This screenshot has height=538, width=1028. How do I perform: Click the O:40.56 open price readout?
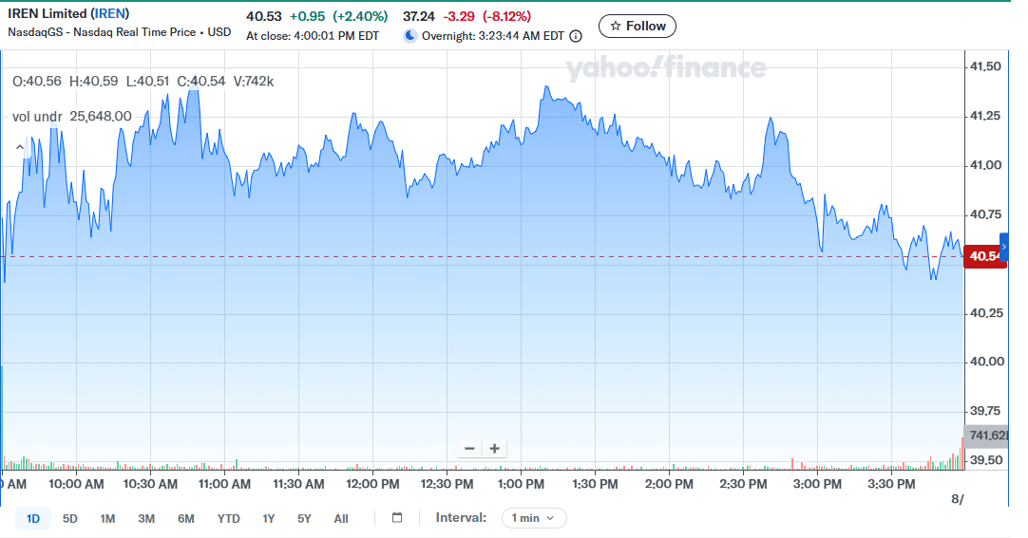(37, 82)
